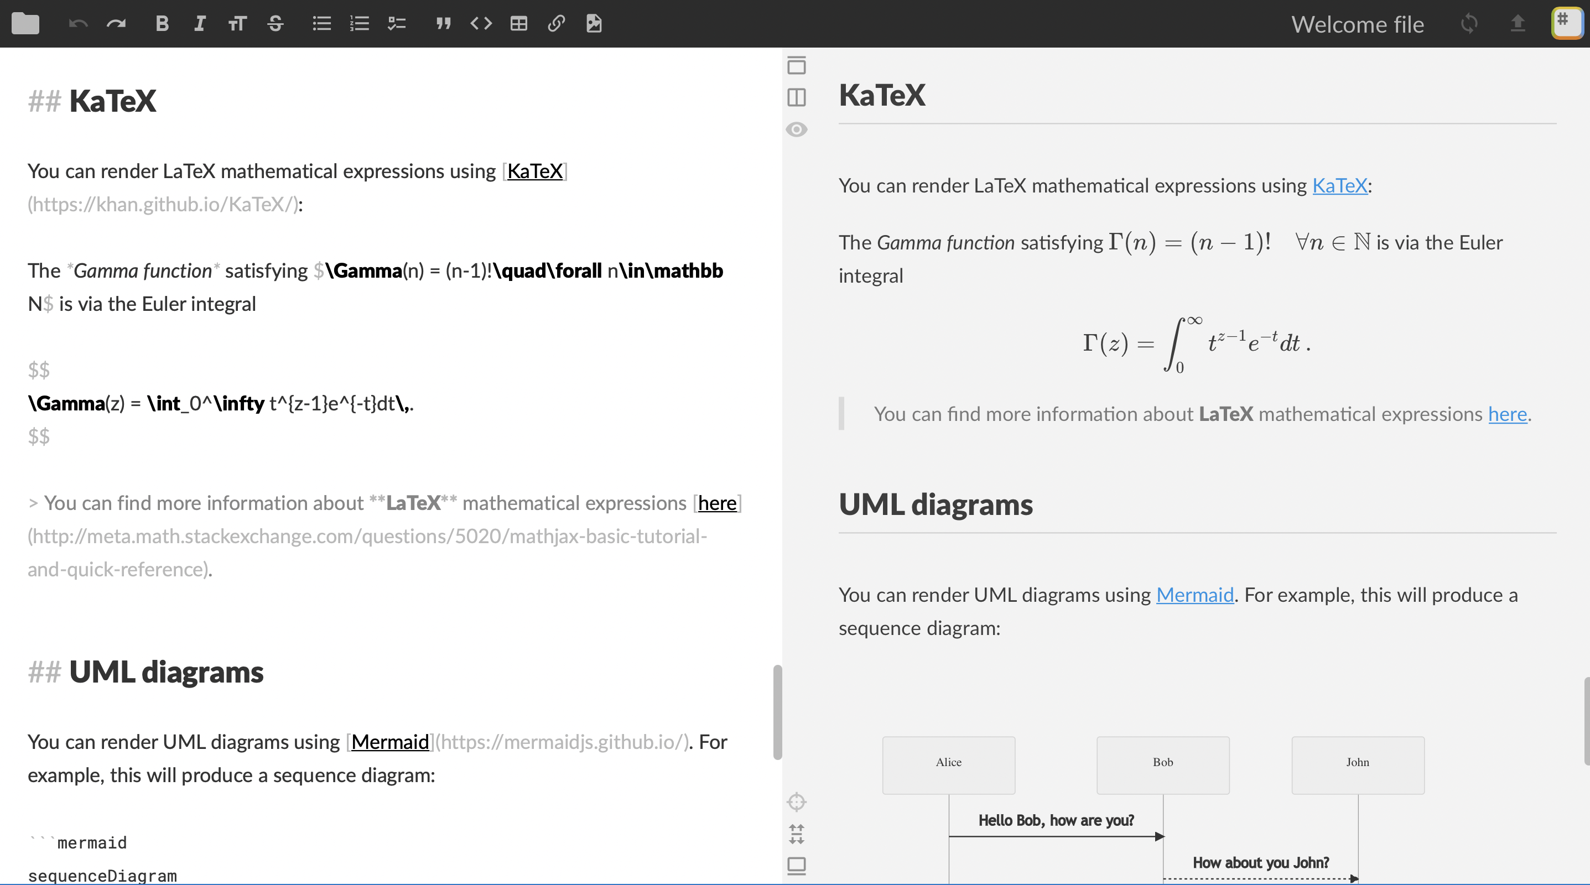1590x885 pixels.
Task: Click the Bob box in sequence diagram
Action: coord(1162,764)
